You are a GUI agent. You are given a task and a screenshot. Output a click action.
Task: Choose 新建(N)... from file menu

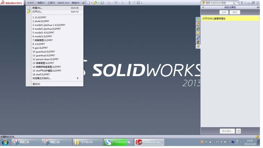[55, 8]
